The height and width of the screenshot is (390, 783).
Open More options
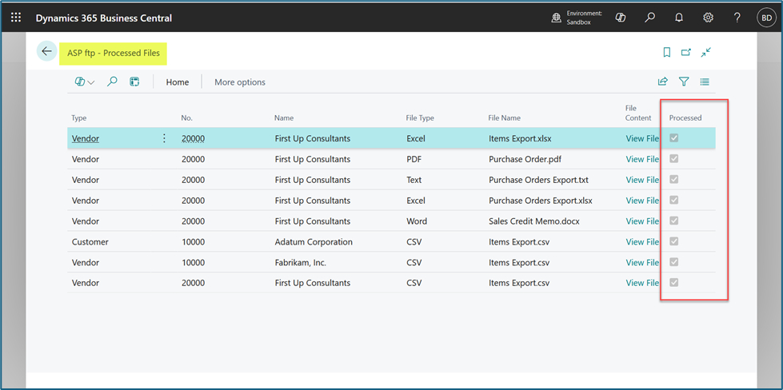[x=240, y=82]
